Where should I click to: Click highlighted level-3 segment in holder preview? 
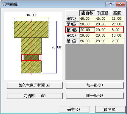(31, 58)
